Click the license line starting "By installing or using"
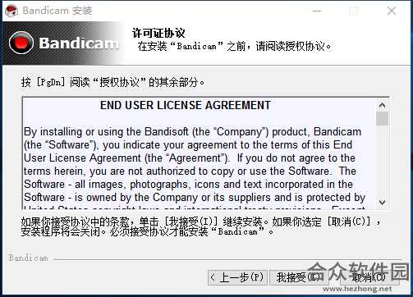 click(x=192, y=132)
